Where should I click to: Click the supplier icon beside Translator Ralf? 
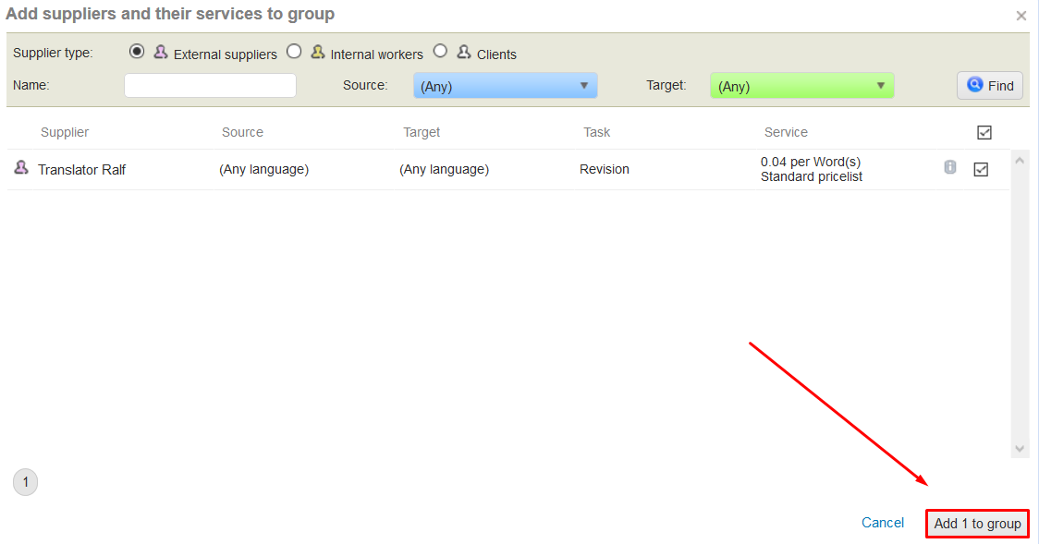(21, 168)
